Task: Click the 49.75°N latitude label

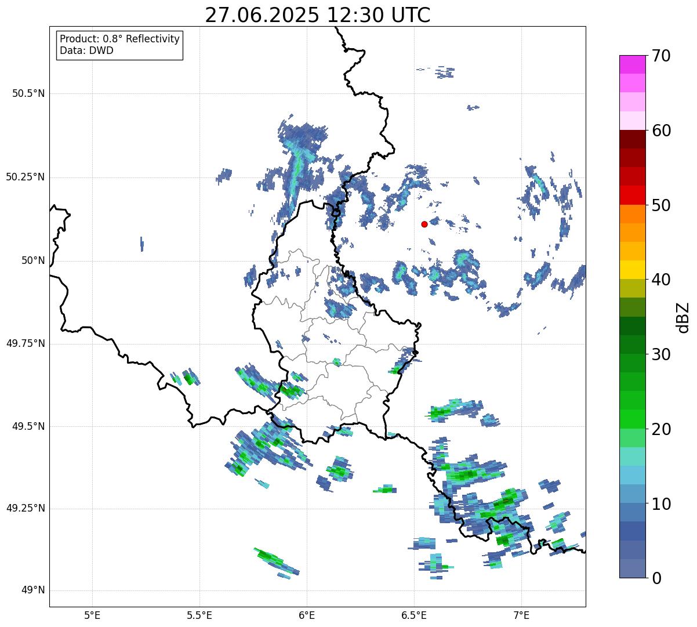Action: [x=26, y=343]
